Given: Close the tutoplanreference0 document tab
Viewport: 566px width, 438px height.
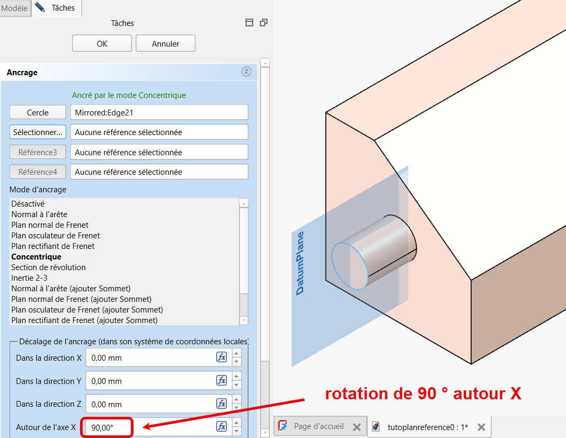Looking at the screenshot, I should tap(481, 427).
